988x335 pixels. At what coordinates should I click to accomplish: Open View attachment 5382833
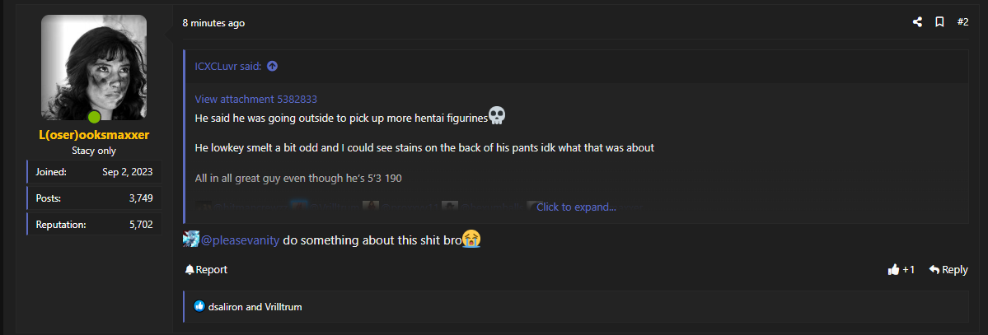coord(255,99)
